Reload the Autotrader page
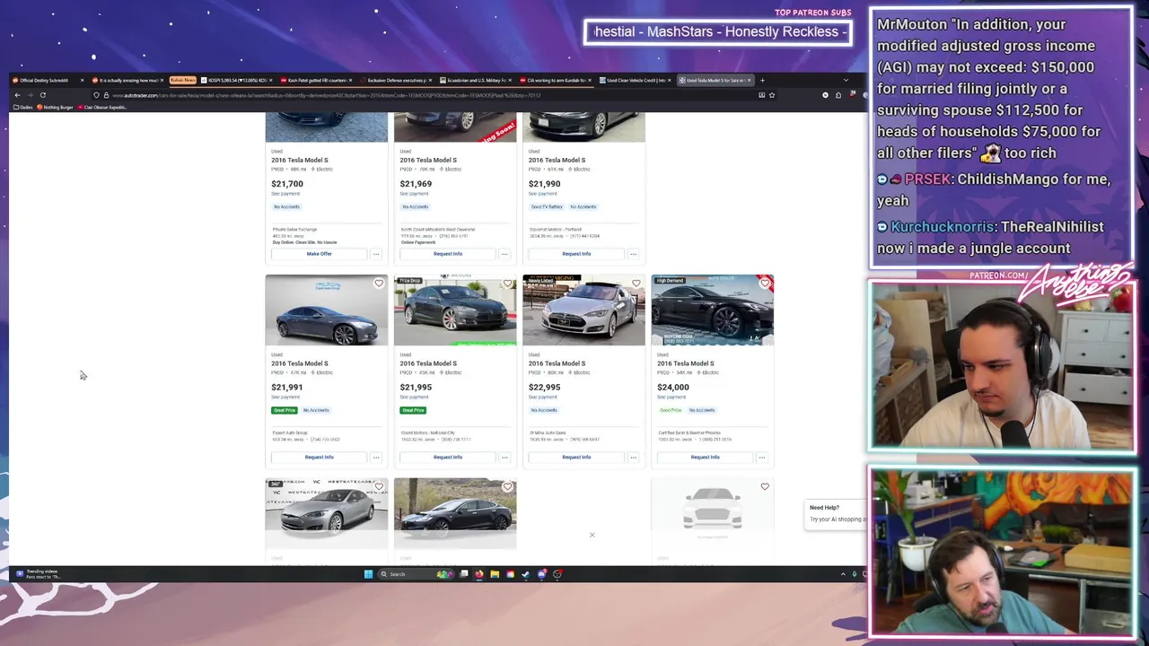Image resolution: width=1149 pixels, height=646 pixels. (42, 95)
